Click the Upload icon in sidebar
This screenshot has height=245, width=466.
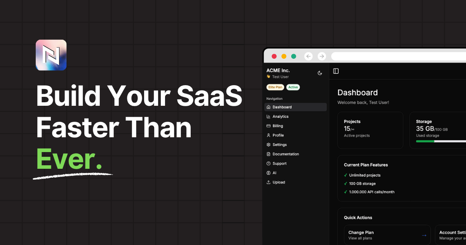pyautogui.click(x=268, y=182)
